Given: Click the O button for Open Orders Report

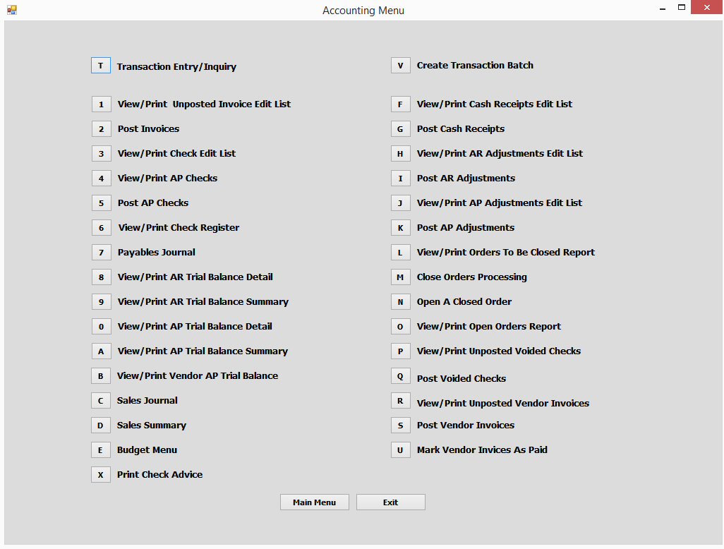Looking at the screenshot, I should [400, 327].
